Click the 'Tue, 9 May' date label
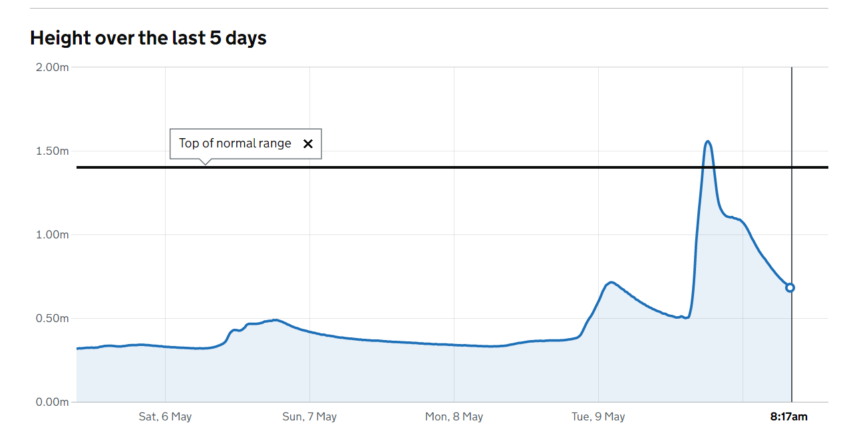 click(x=598, y=417)
